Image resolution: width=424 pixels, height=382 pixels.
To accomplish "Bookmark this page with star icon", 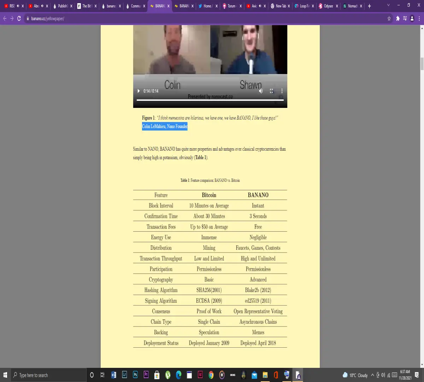I will pyautogui.click(x=389, y=18).
